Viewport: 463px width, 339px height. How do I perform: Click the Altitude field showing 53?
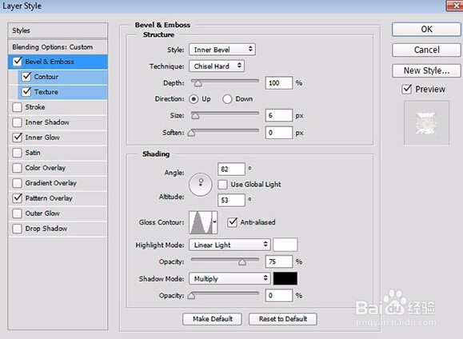click(231, 200)
